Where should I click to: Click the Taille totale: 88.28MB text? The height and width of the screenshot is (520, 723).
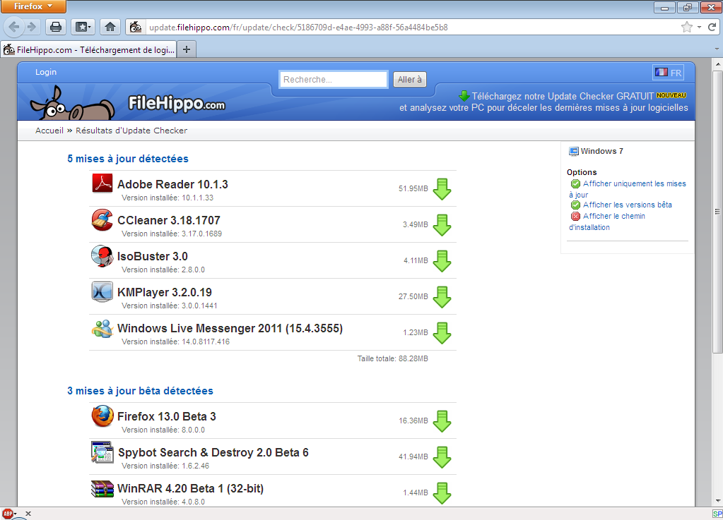[392, 358]
